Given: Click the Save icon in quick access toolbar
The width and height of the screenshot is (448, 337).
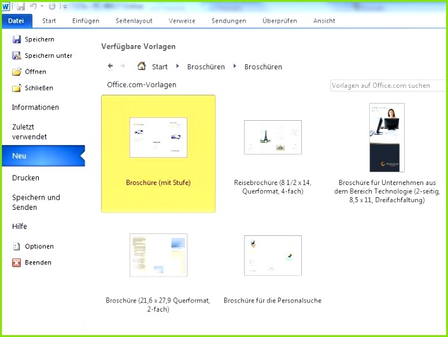Looking at the screenshot, I should point(20,6).
